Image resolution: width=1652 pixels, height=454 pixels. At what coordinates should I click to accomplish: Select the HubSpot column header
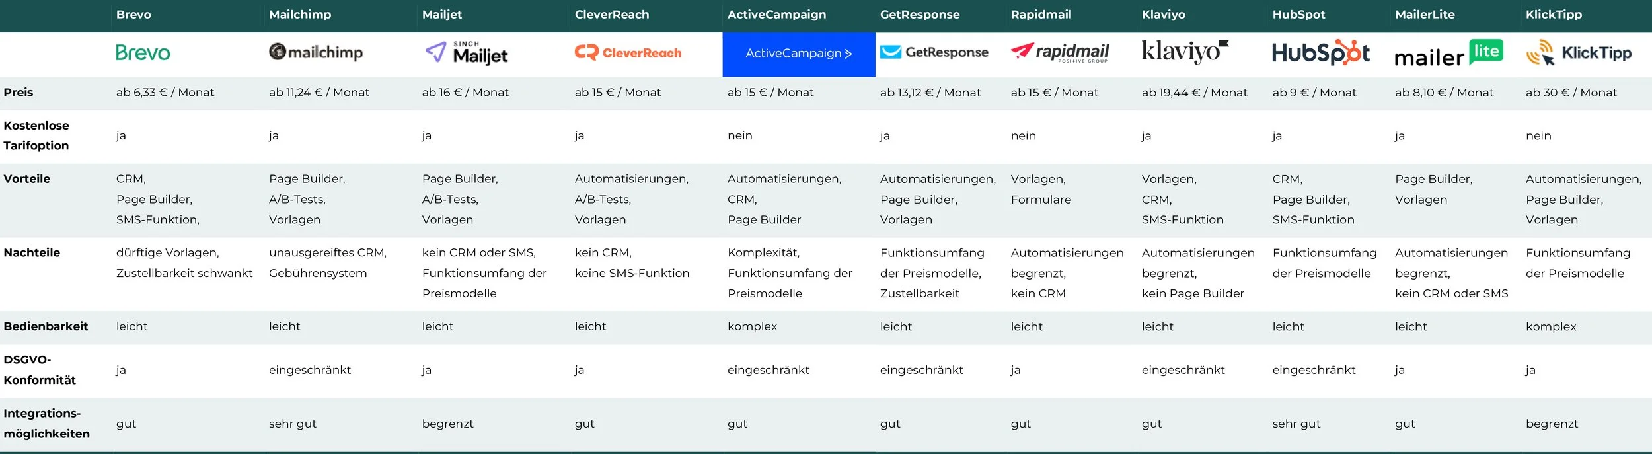click(x=1298, y=15)
